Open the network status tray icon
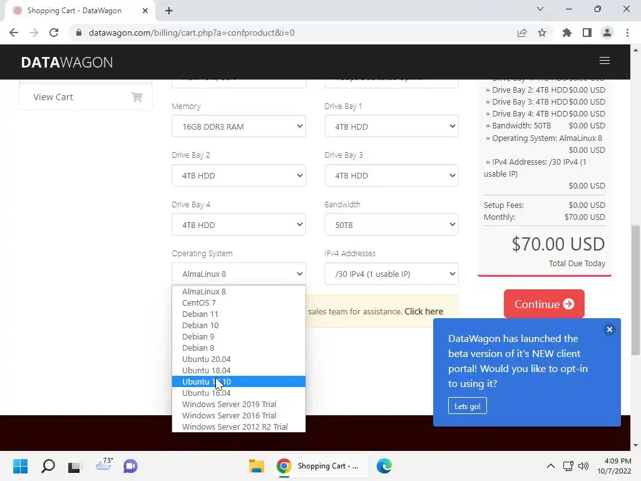The image size is (641, 481). (568, 466)
